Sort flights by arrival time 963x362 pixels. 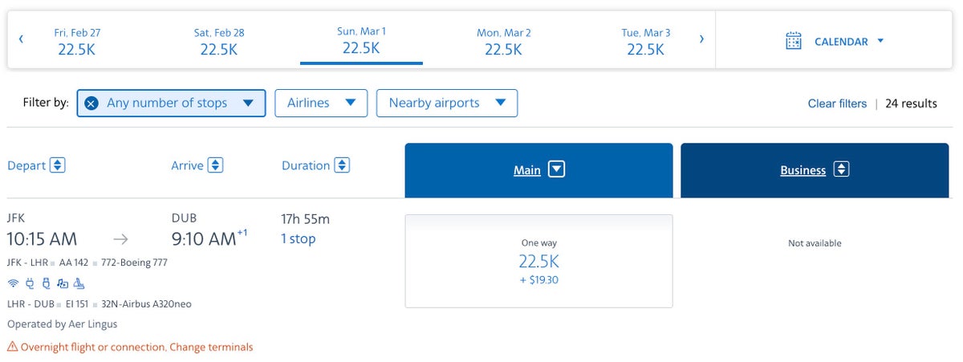215,165
